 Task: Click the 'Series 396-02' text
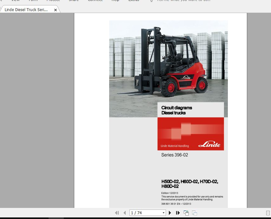(175, 155)
